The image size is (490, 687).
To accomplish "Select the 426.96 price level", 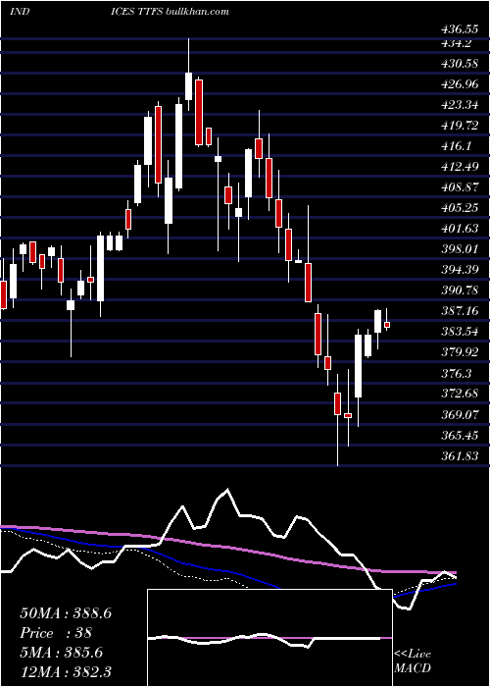I will point(460,84).
